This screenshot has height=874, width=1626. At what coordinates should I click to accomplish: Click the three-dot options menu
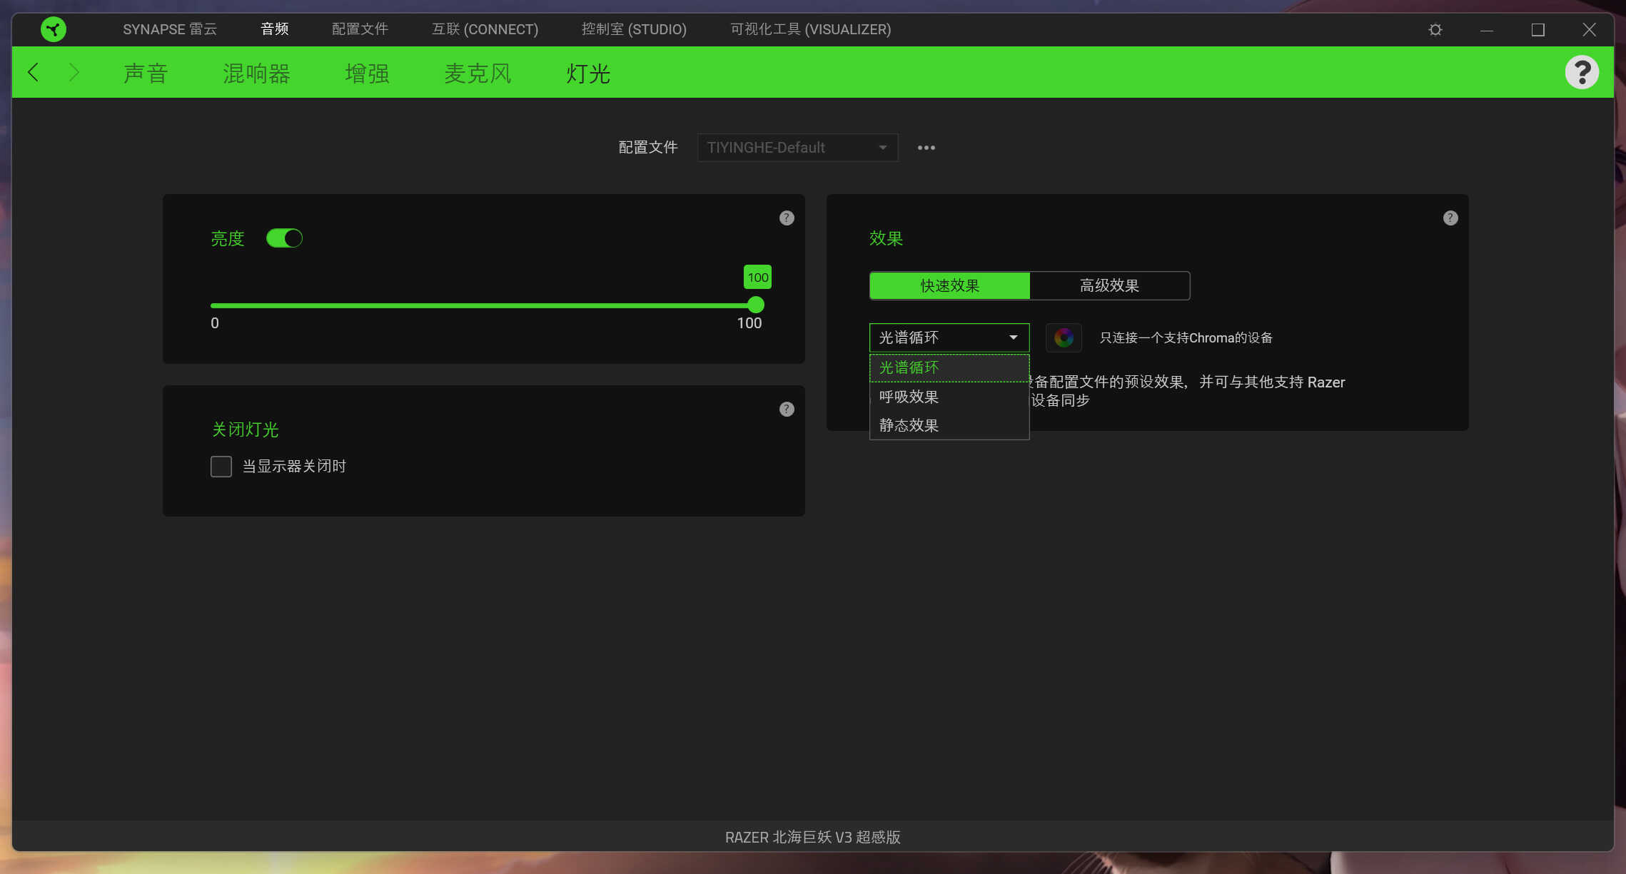click(x=925, y=148)
